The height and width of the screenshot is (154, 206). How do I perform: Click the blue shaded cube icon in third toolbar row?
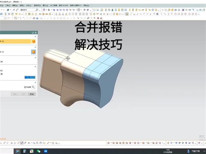[x=37, y=18]
